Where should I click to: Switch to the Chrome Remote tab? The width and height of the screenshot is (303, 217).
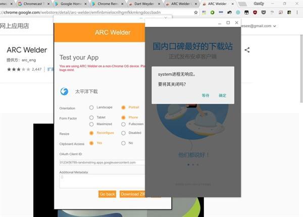[x=108, y=4]
